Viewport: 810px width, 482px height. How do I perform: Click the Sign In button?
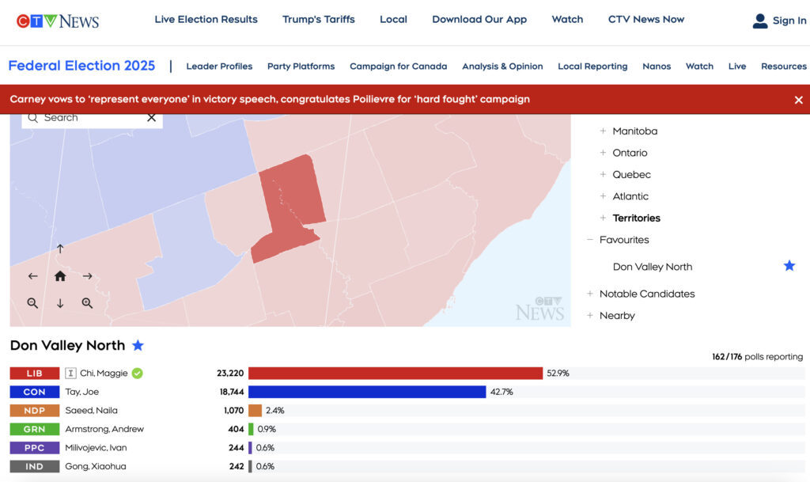(779, 21)
